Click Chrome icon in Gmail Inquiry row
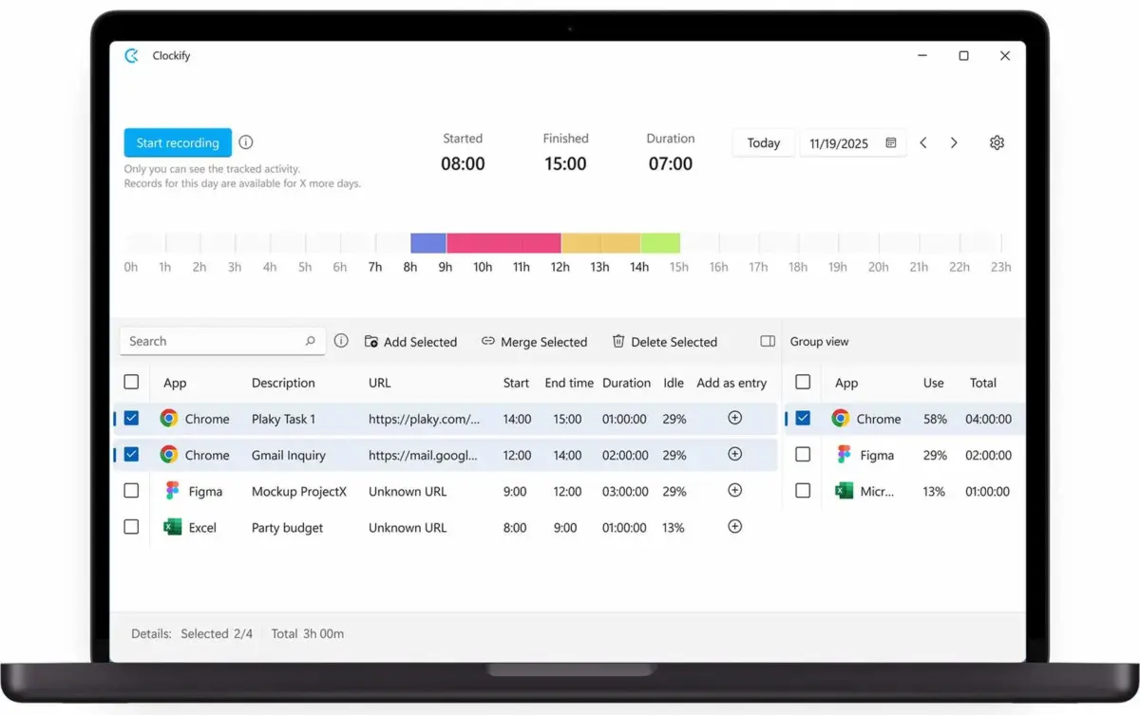 coord(169,455)
